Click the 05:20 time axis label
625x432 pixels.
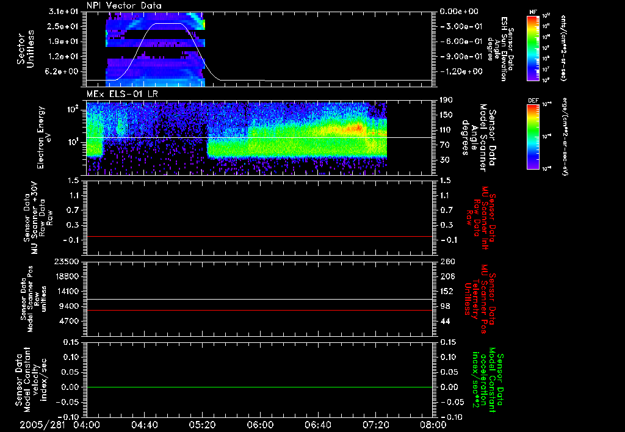(x=202, y=425)
